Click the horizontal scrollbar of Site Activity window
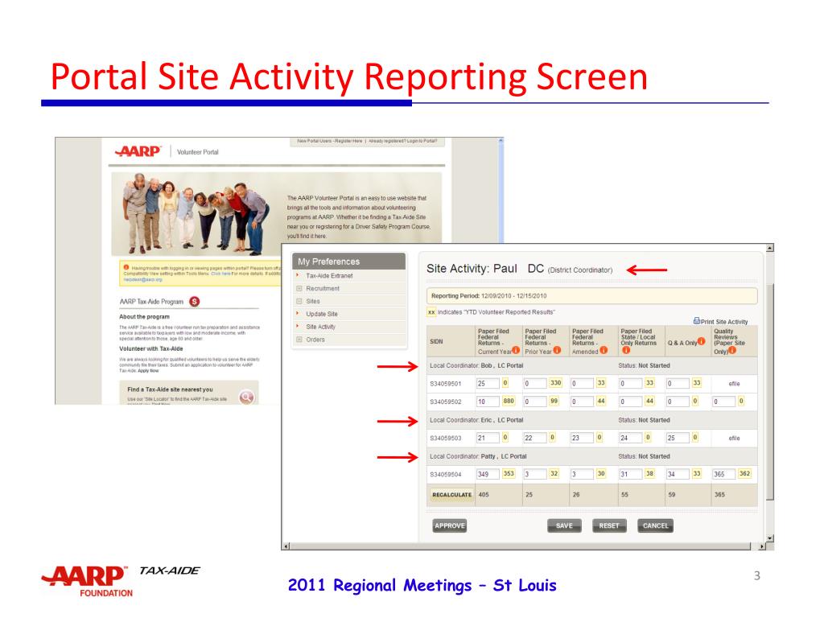Screen dimensions: 824x618 [521, 546]
